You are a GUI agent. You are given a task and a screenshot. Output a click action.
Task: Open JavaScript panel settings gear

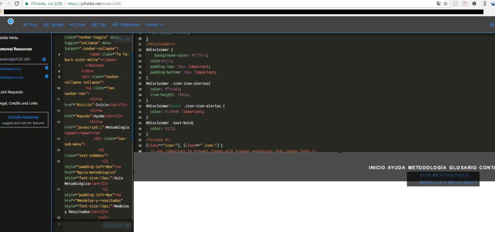coord(128,225)
